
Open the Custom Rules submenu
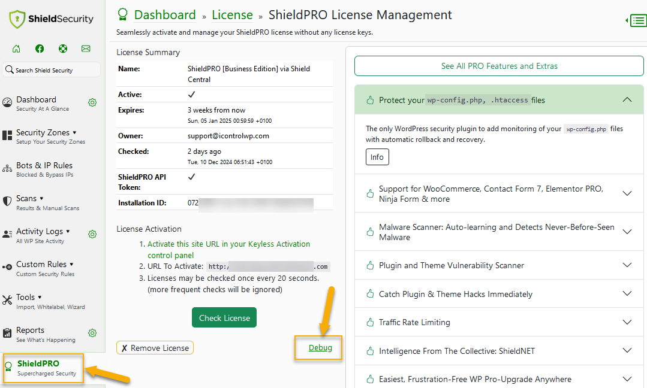[44, 268]
